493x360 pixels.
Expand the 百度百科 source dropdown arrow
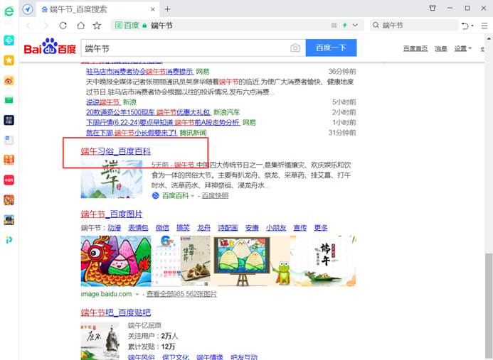[194, 195]
